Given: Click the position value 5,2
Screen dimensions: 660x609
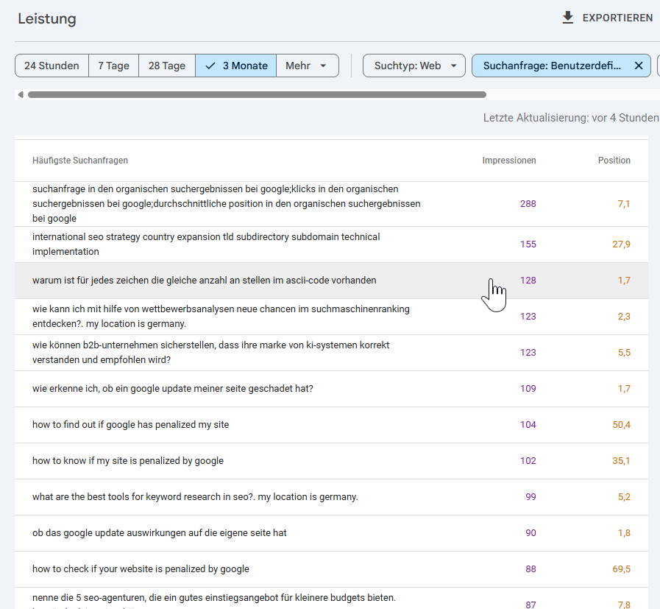Looking at the screenshot, I should tap(624, 497).
